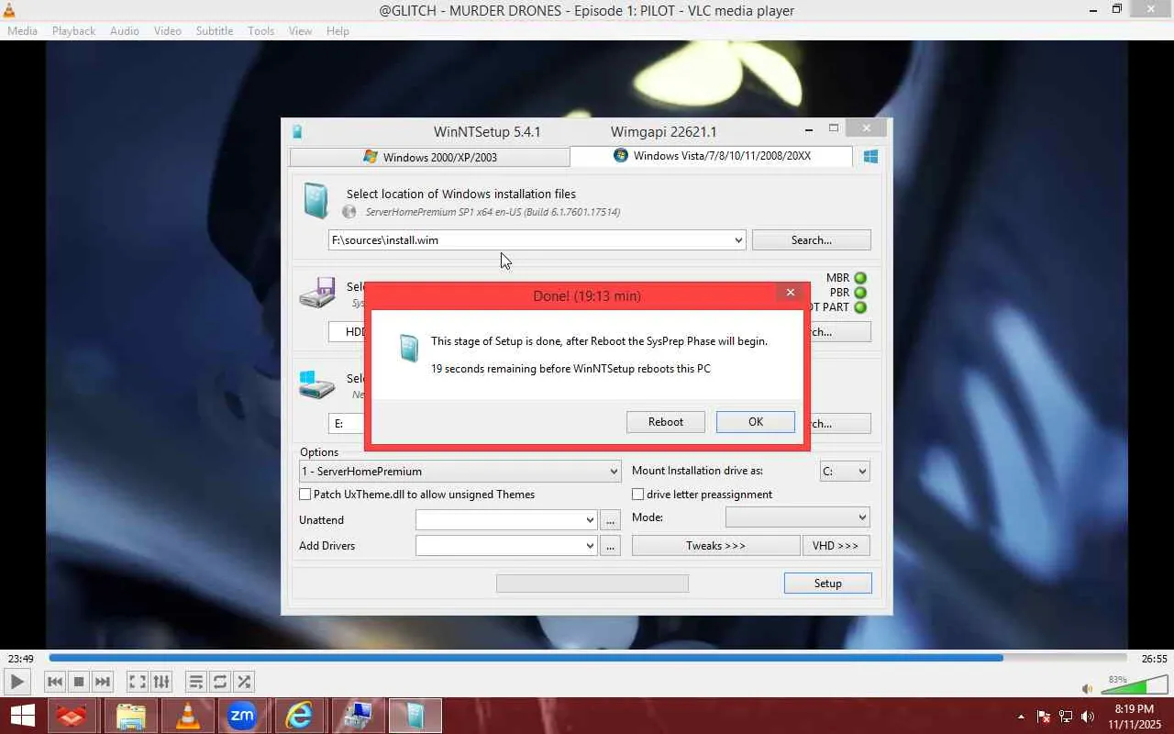Toggle the VLC playlist view
The image size is (1174, 734).
click(x=195, y=682)
